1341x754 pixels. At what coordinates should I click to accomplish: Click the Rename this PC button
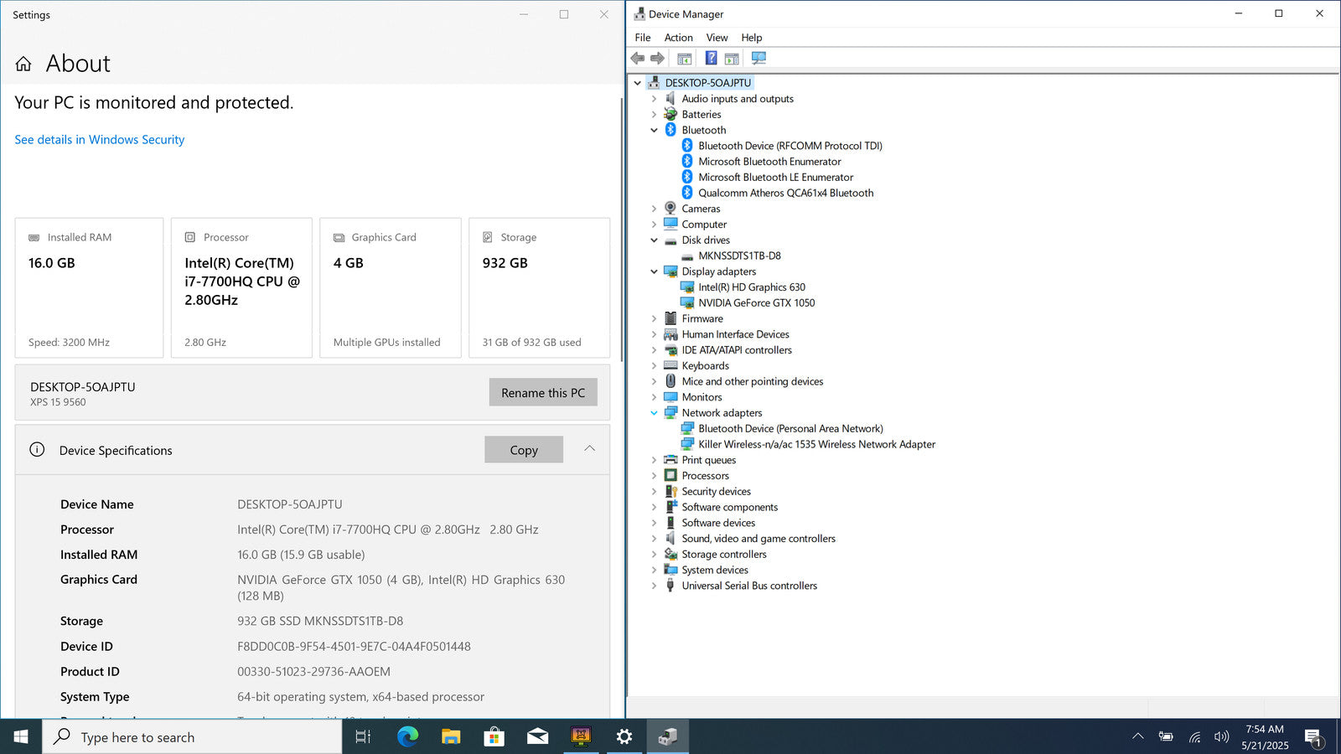pos(543,393)
